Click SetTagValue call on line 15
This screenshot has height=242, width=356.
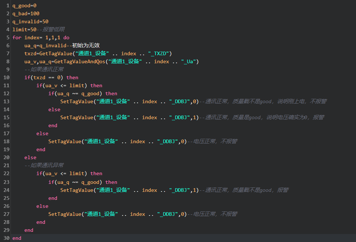point(129,117)
